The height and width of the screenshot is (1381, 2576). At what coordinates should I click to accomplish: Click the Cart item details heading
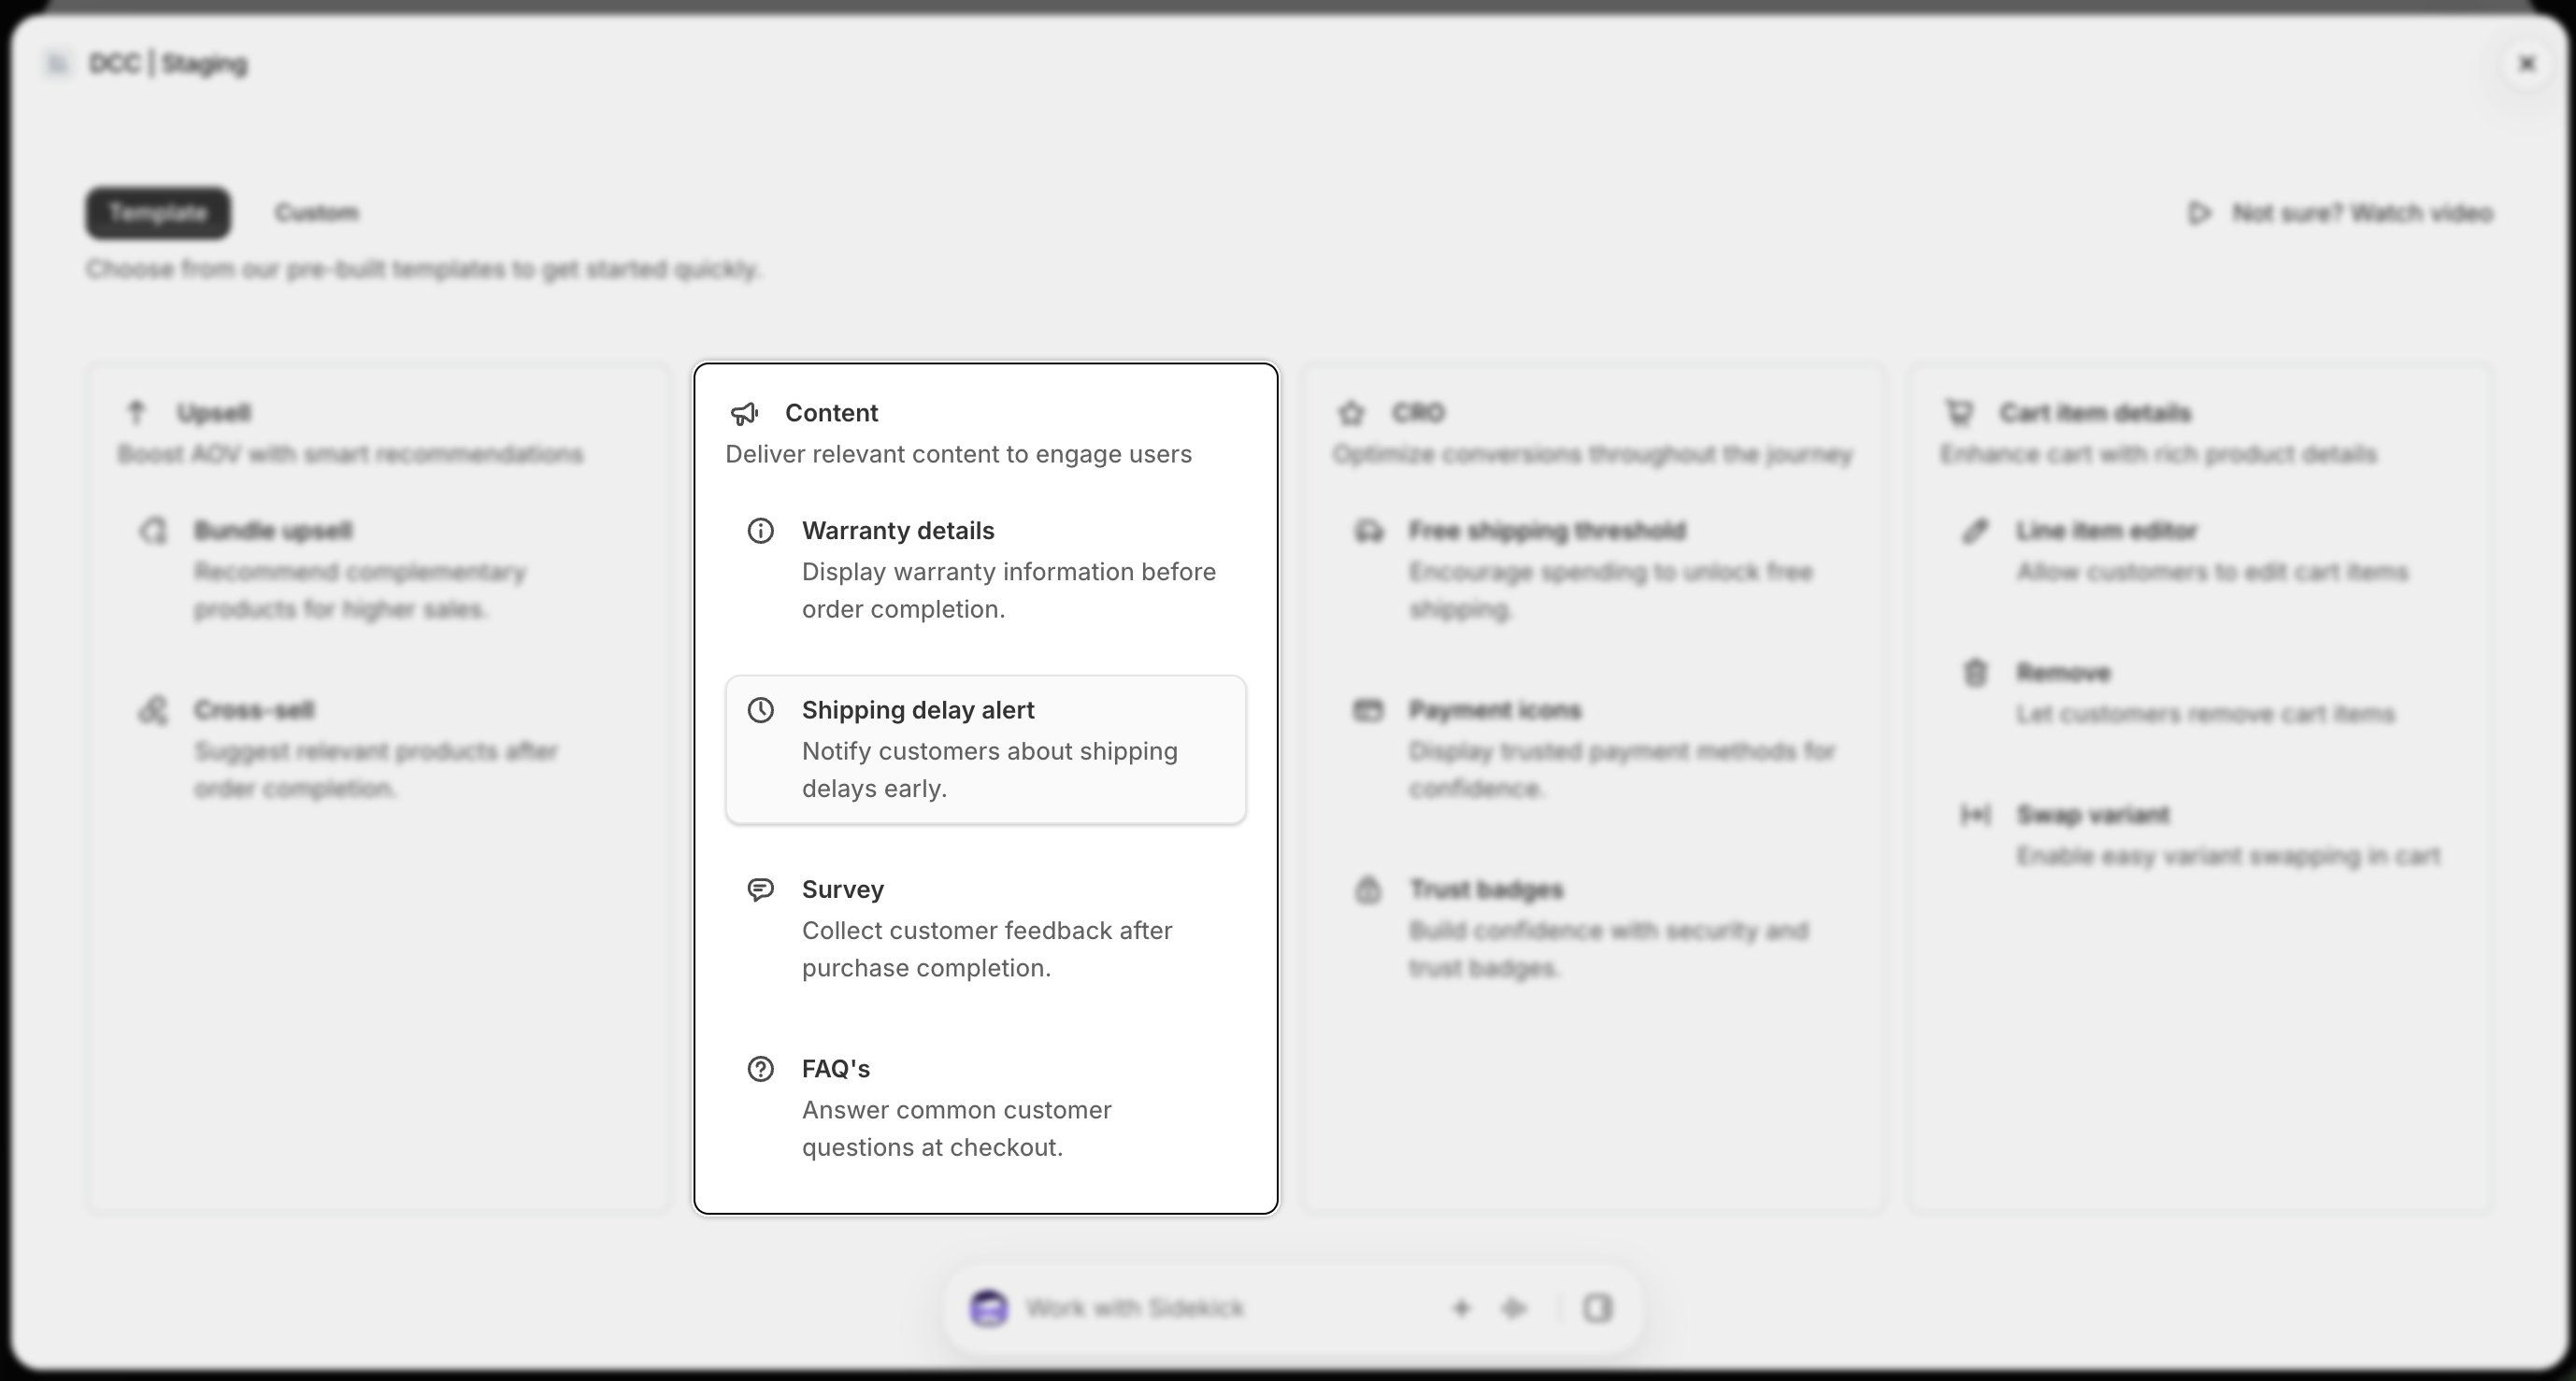(x=2095, y=413)
